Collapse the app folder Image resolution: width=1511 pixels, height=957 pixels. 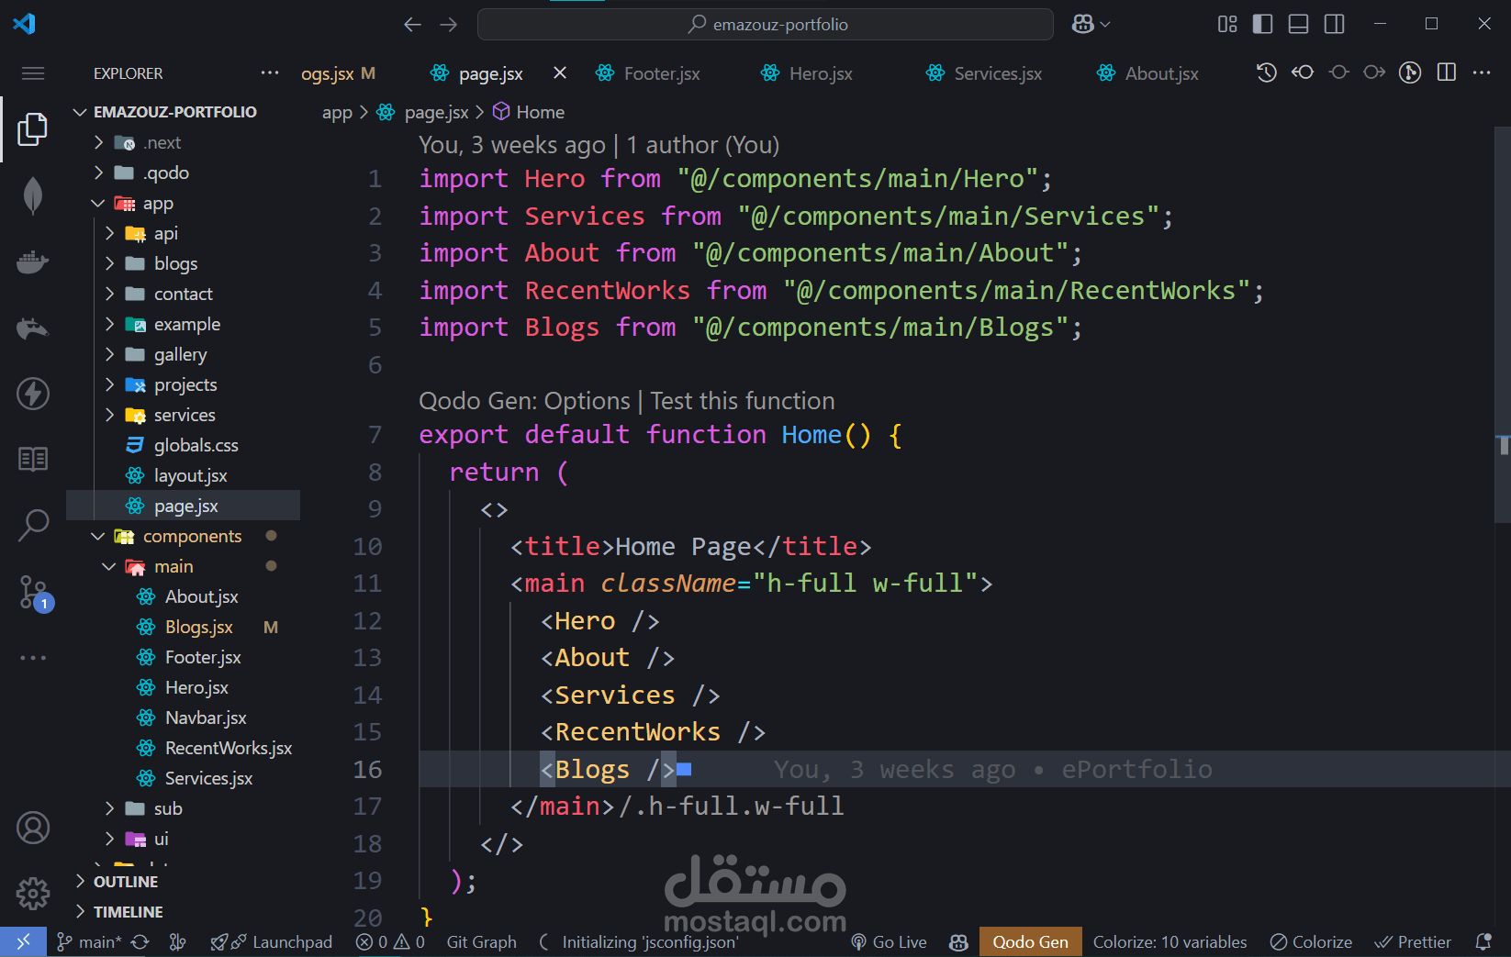tap(99, 203)
